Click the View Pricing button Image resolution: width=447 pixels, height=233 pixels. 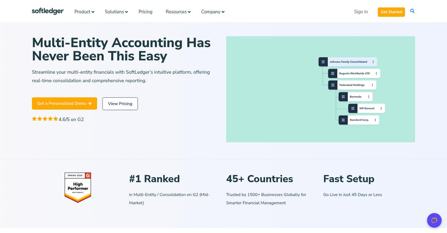(120, 104)
